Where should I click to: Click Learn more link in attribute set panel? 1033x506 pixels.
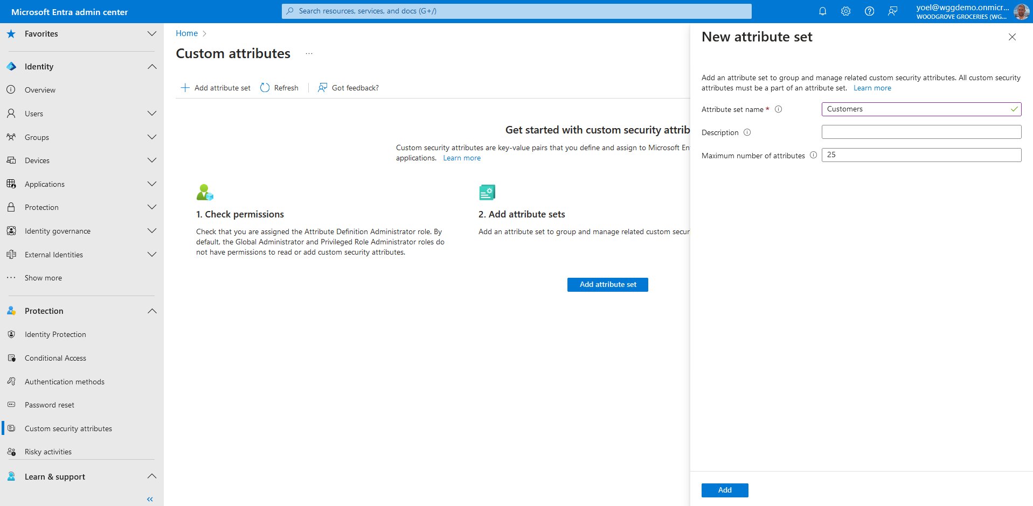pos(872,88)
